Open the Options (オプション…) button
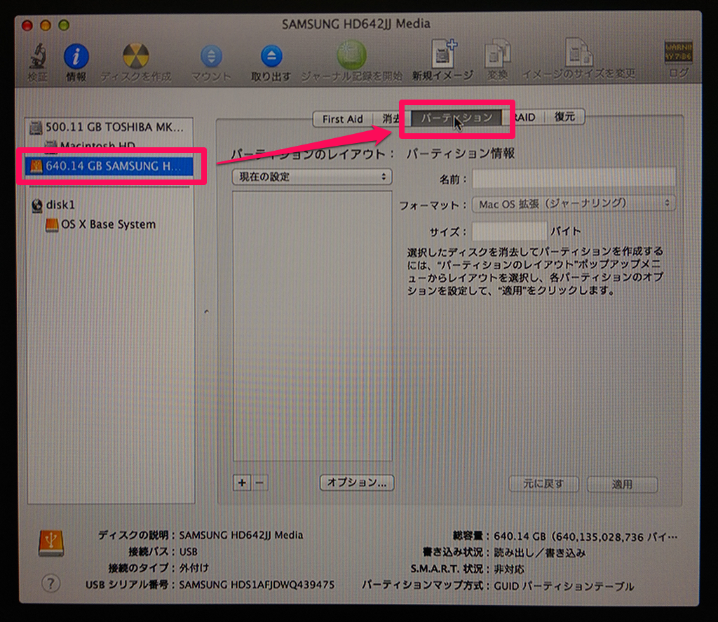The width and height of the screenshot is (718, 622). pyautogui.click(x=357, y=482)
